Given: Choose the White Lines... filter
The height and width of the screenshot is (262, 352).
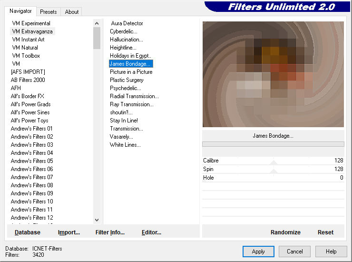Looking at the screenshot, I should [x=125, y=145].
